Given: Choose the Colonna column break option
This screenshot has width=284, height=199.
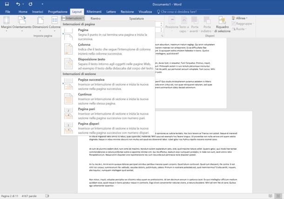Looking at the screenshot, I should (108, 49).
